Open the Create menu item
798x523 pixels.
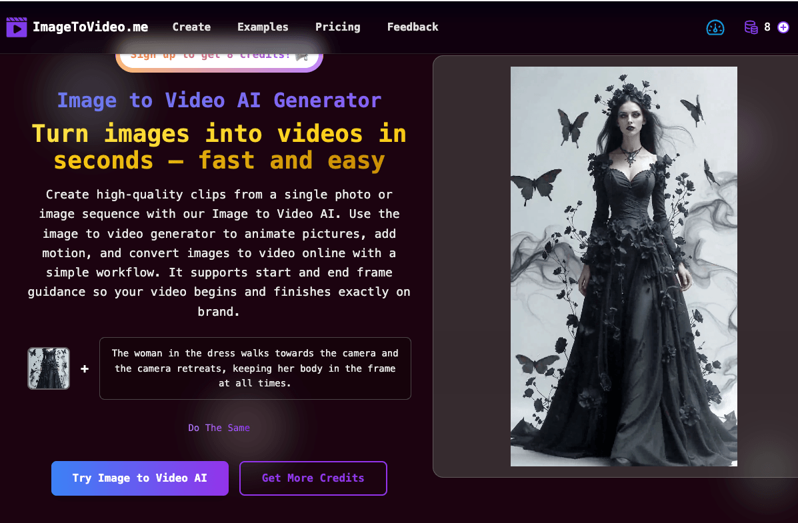tap(191, 27)
